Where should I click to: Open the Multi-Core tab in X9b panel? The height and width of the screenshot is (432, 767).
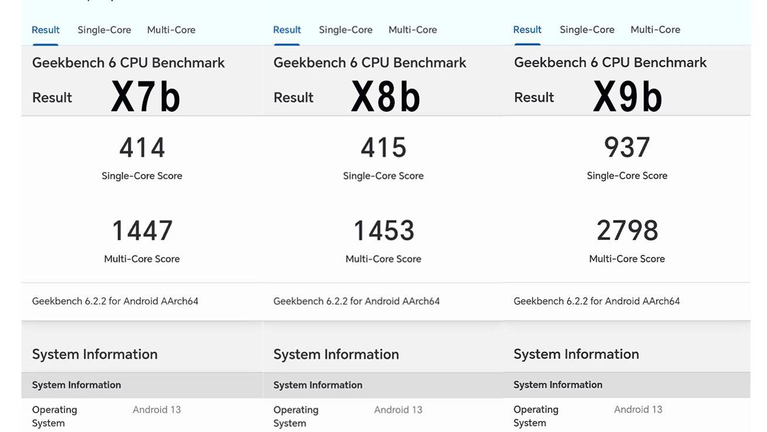pos(655,30)
